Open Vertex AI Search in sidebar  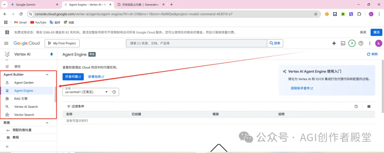click(x=26, y=107)
